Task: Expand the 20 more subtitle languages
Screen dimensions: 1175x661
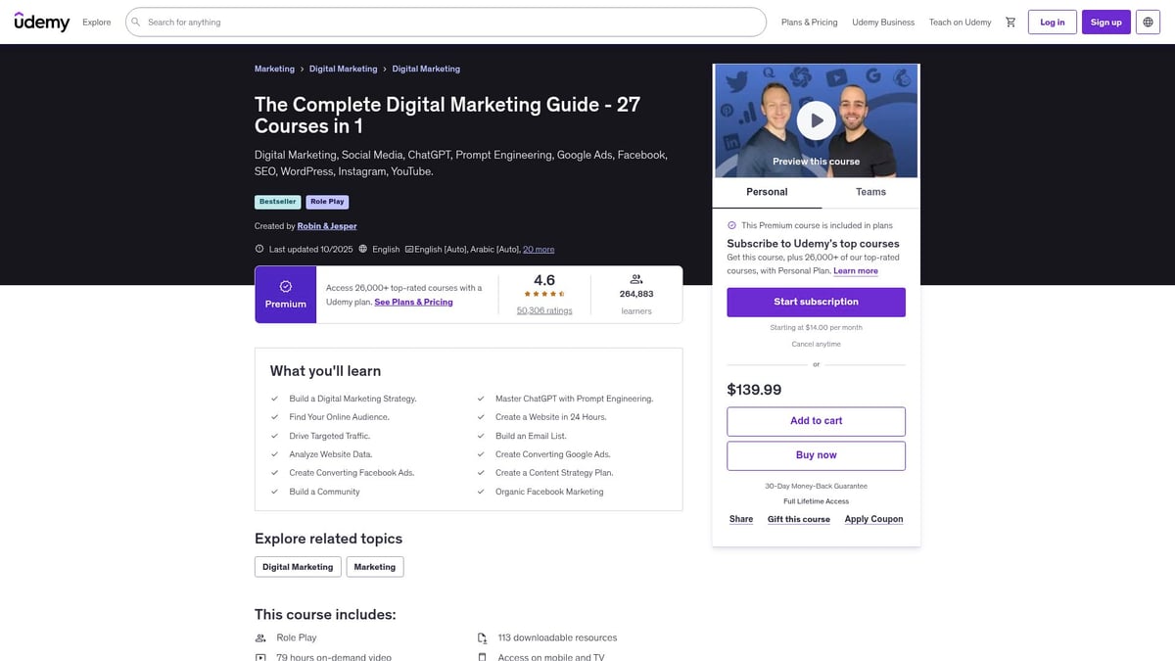Action: 539,248
